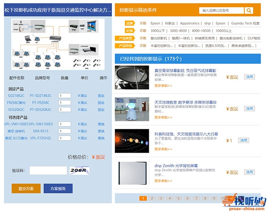The image size is (269, 214).
Task: Open 更多参数 under 科普科技馆 product
Action: pos(163,149)
